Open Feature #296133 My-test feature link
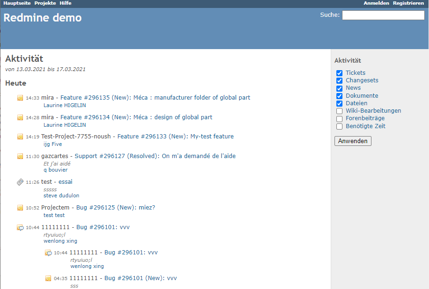This screenshot has width=429, height=289. [x=175, y=137]
